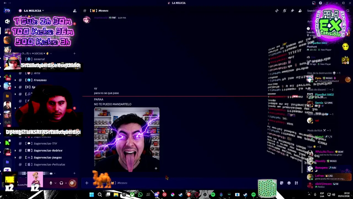Open Sugerencias-TTV channel
Viewport: 353px width, 199px height.
pyautogui.click(x=47, y=143)
